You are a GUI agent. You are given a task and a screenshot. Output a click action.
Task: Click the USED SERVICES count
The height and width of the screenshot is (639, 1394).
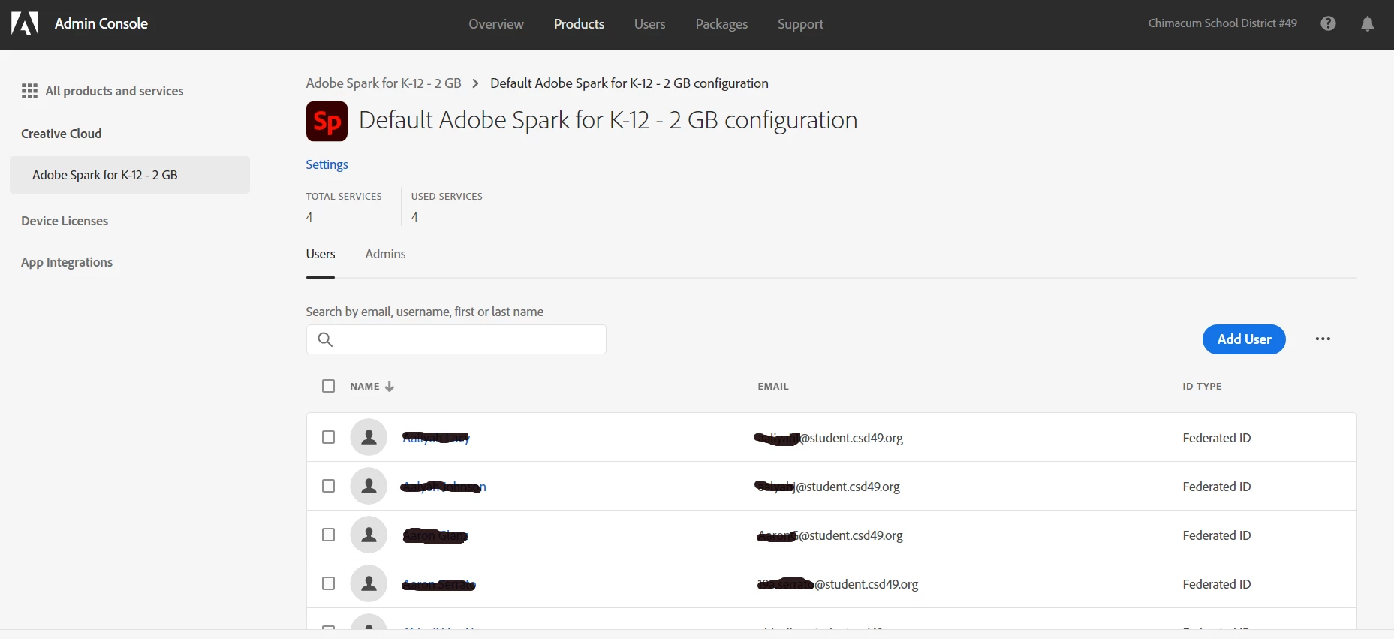tap(414, 217)
